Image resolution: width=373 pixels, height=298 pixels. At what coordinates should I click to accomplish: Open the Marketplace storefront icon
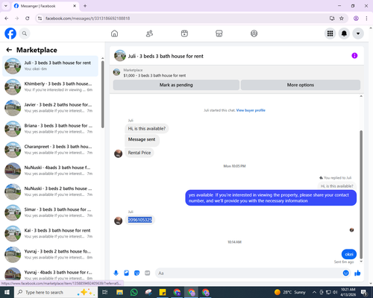point(219,34)
